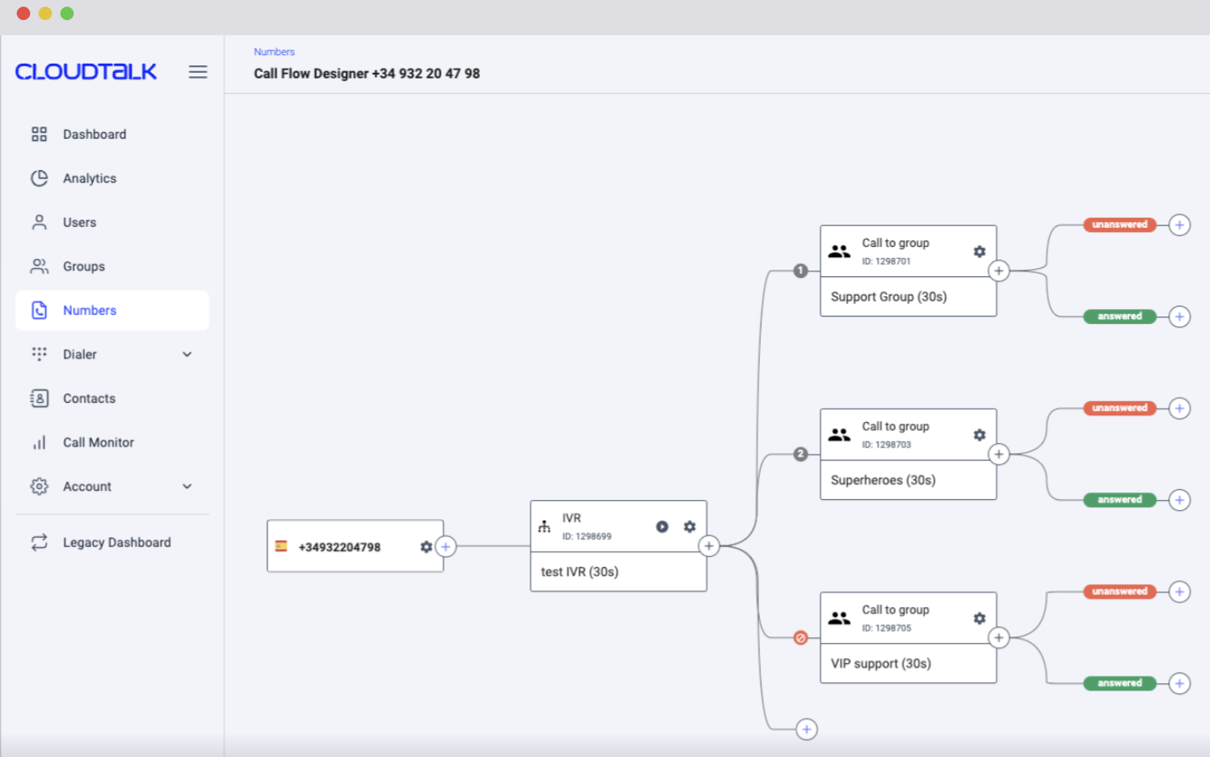Expand the Dialer submenu chevron
The width and height of the screenshot is (1210, 757).
pos(187,354)
